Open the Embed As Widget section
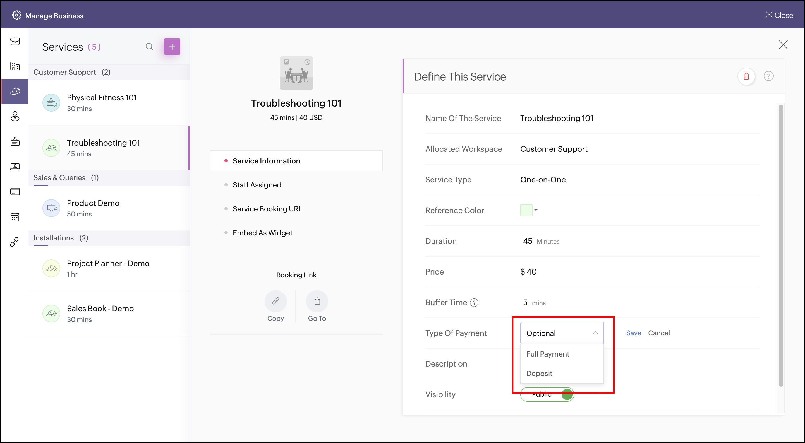 pyautogui.click(x=262, y=233)
